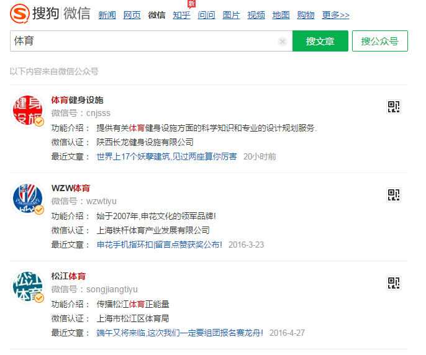Screen dimensions: 426x355
Task: Click the WeChat ID text wzwtiyu
Action: [101, 201]
